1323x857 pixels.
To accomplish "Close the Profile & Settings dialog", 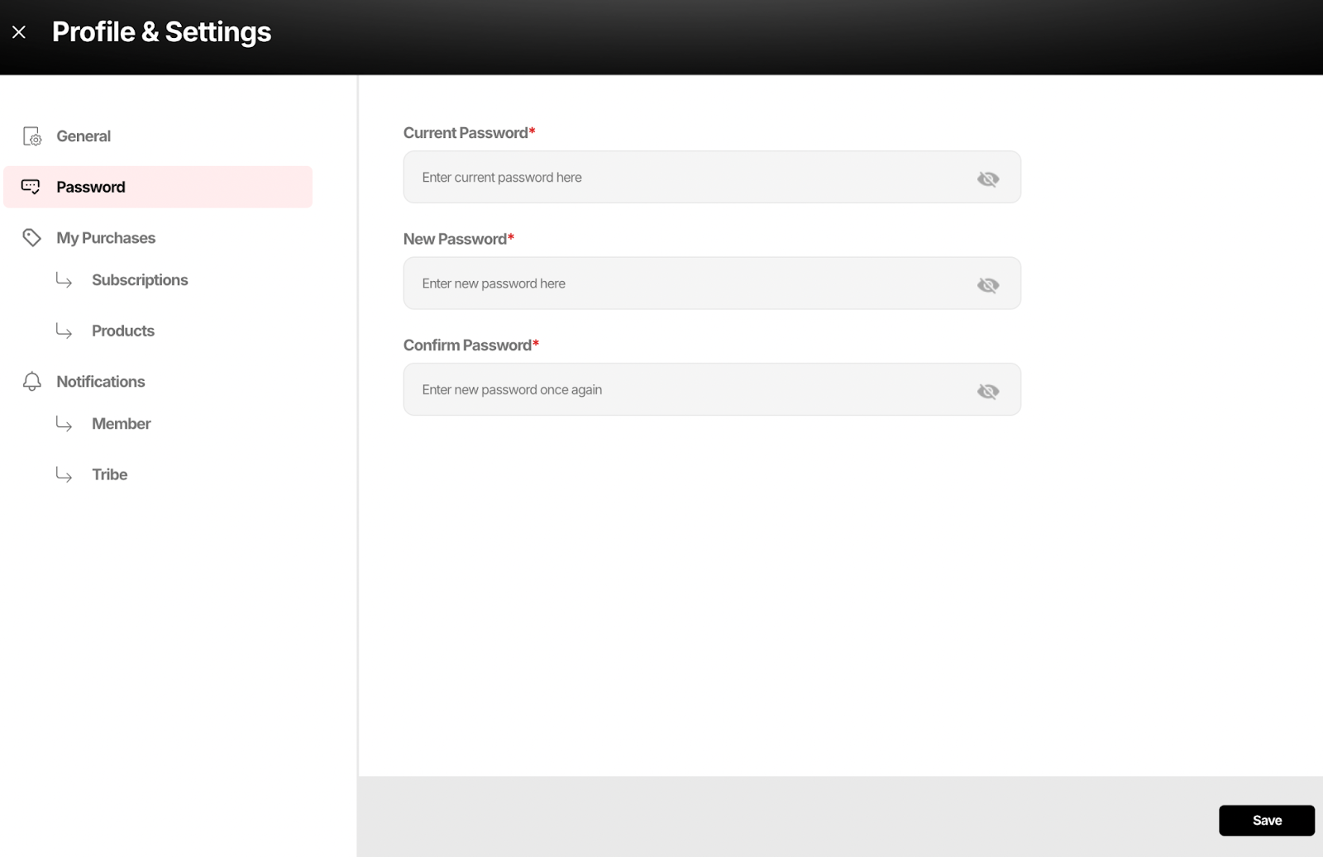I will [x=19, y=31].
